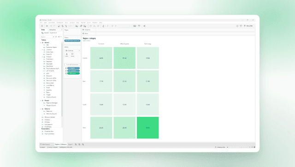Click the filter fields icon beside Search

pos(56,37)
